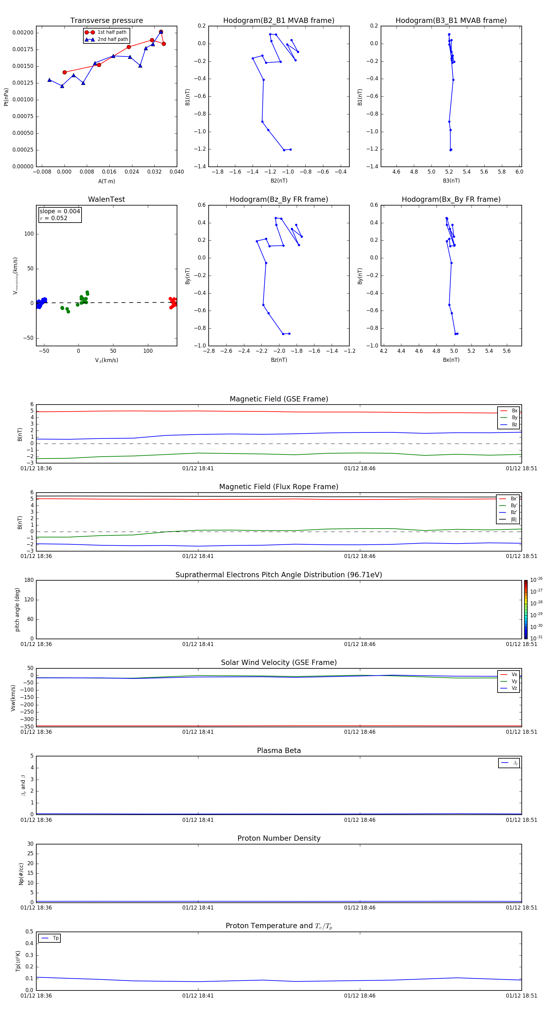Click the 'Vsw(km/s)' axis label
The image size is (558, 1023).
click(13, 698)
